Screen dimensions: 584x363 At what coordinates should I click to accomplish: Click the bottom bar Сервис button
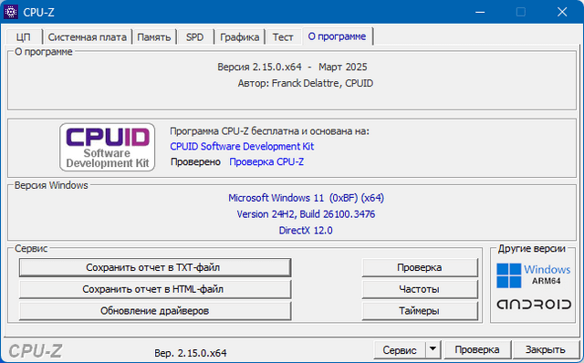pyautogui.click(x=400, y=350)
